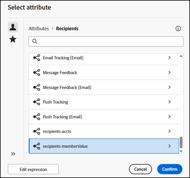190x178 pixels.
Task: Confirm the selected attribute
Action: pyautogui.click(x=170, y=169)
